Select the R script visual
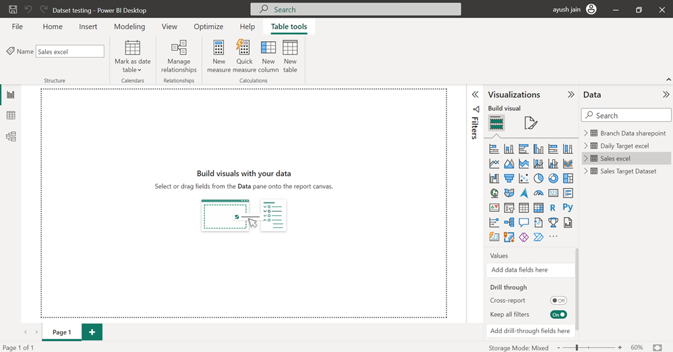This screenshot has width=673, height=352. tap(553, 208)
